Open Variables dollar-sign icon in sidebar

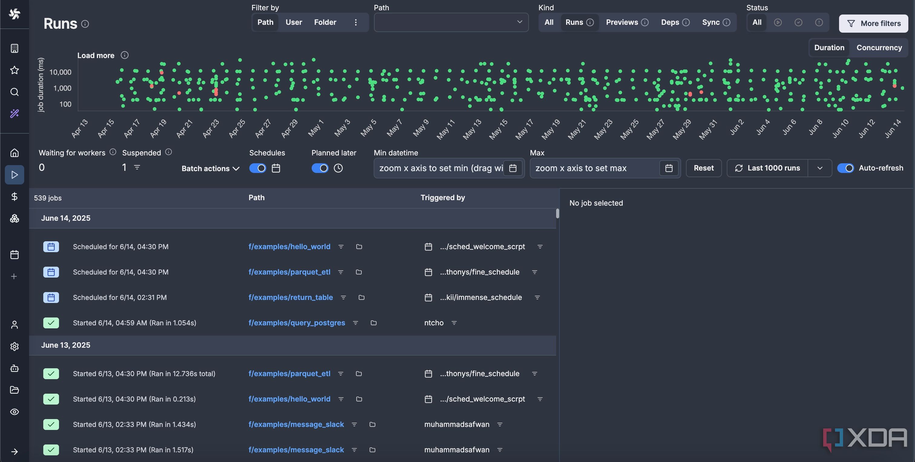[x=14, y=197]
